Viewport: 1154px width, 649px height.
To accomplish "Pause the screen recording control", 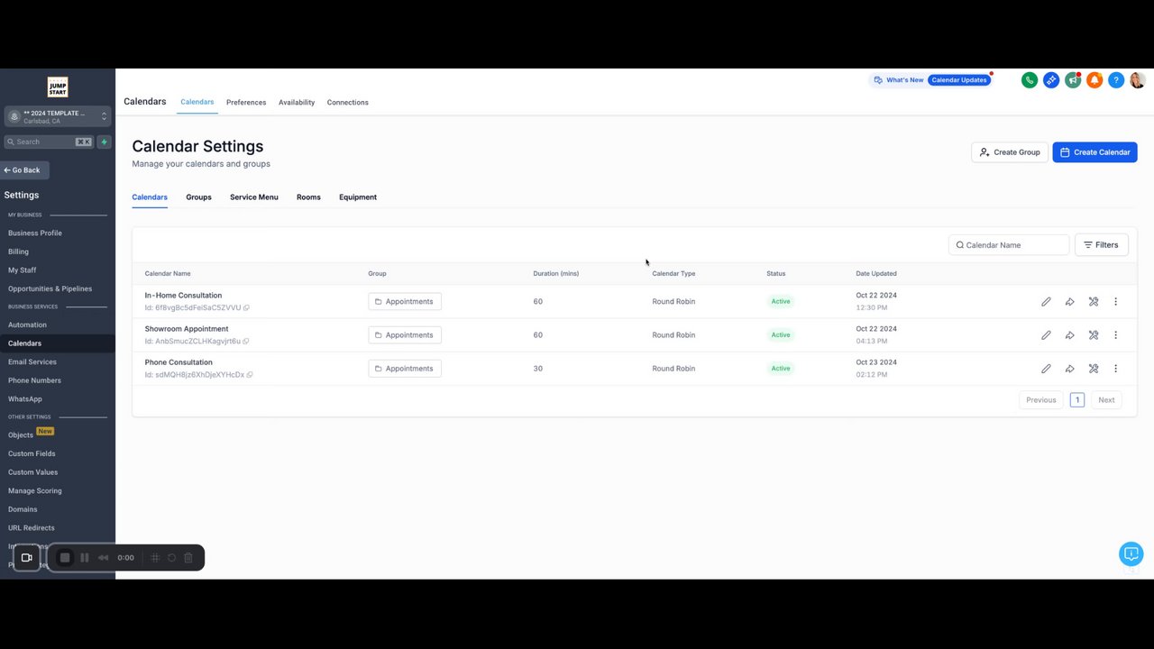I will [85, 558].
